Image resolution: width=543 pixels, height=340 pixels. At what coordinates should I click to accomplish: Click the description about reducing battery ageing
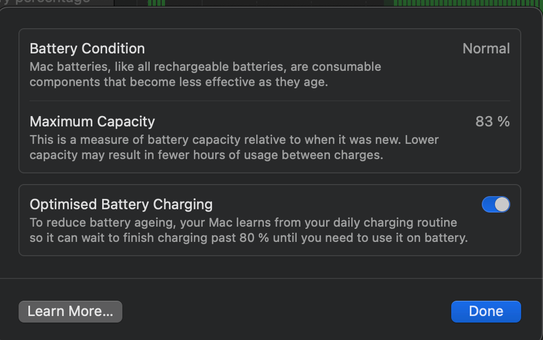[x=243, y=222]
